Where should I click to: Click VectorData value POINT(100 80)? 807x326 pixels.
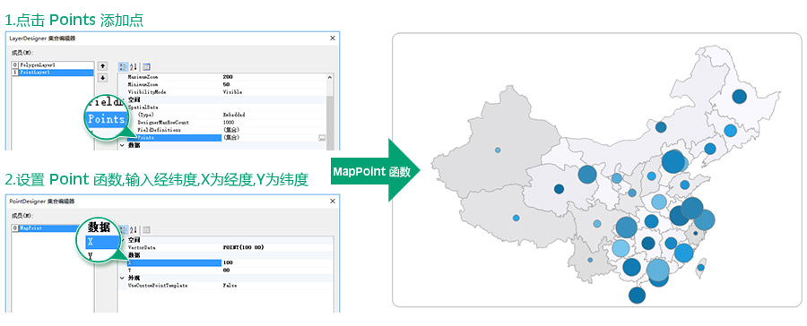243,248
